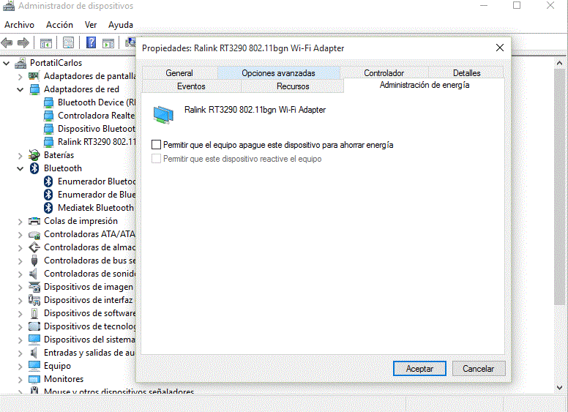The image size is (568, 412).
Task: Enable 'Permitir que el equipo apague este dispositivo'
Action: tap(156, 145)
